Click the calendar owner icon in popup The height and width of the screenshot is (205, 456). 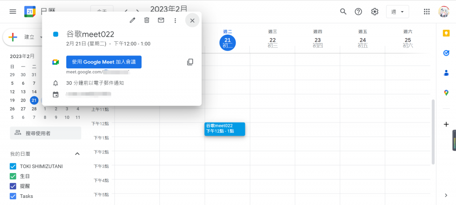[56, 95]
